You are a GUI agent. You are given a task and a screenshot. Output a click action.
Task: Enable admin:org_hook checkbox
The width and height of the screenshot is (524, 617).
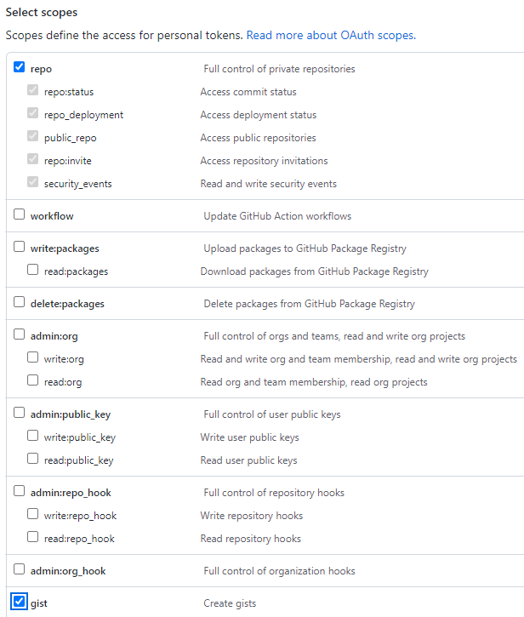(x=19, y=569)
